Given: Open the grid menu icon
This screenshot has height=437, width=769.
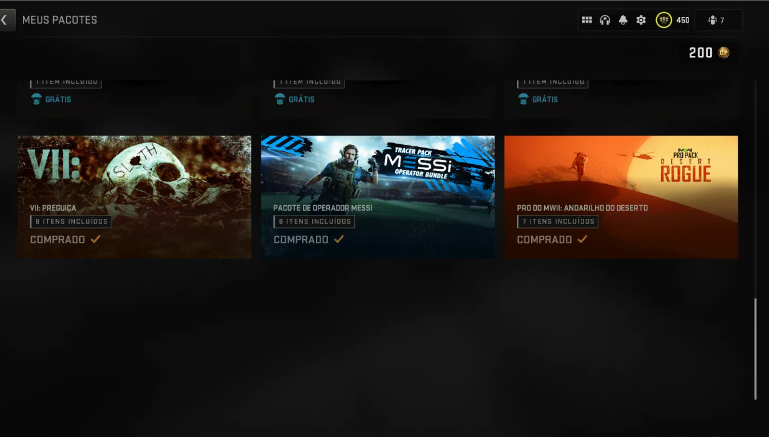Looking at the screenshot, I should [586, 20].
